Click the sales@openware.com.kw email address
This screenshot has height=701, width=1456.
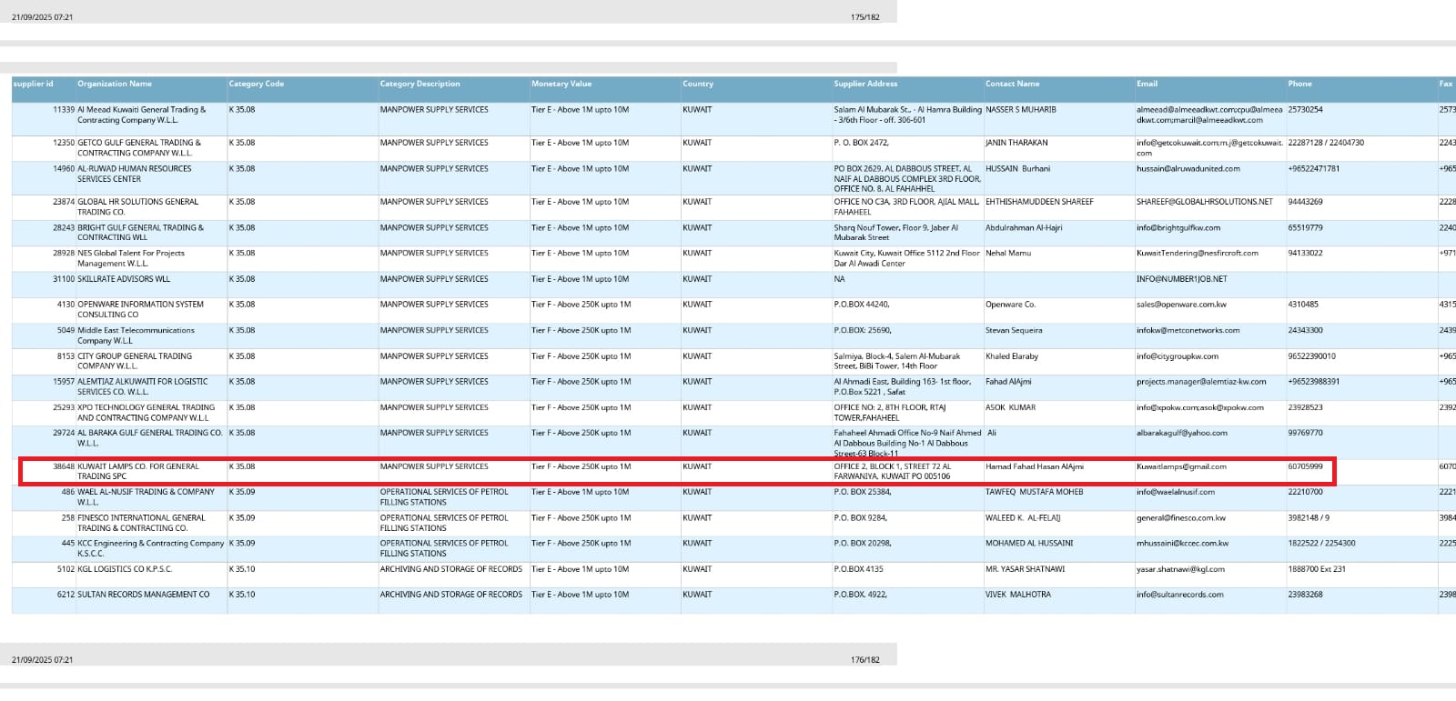tap(1180, 305)
